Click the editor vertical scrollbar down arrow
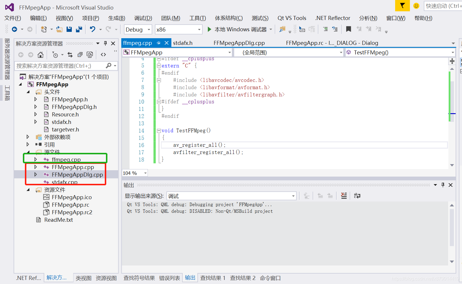This screenshot has width=462, height=284. coord(452,165)
